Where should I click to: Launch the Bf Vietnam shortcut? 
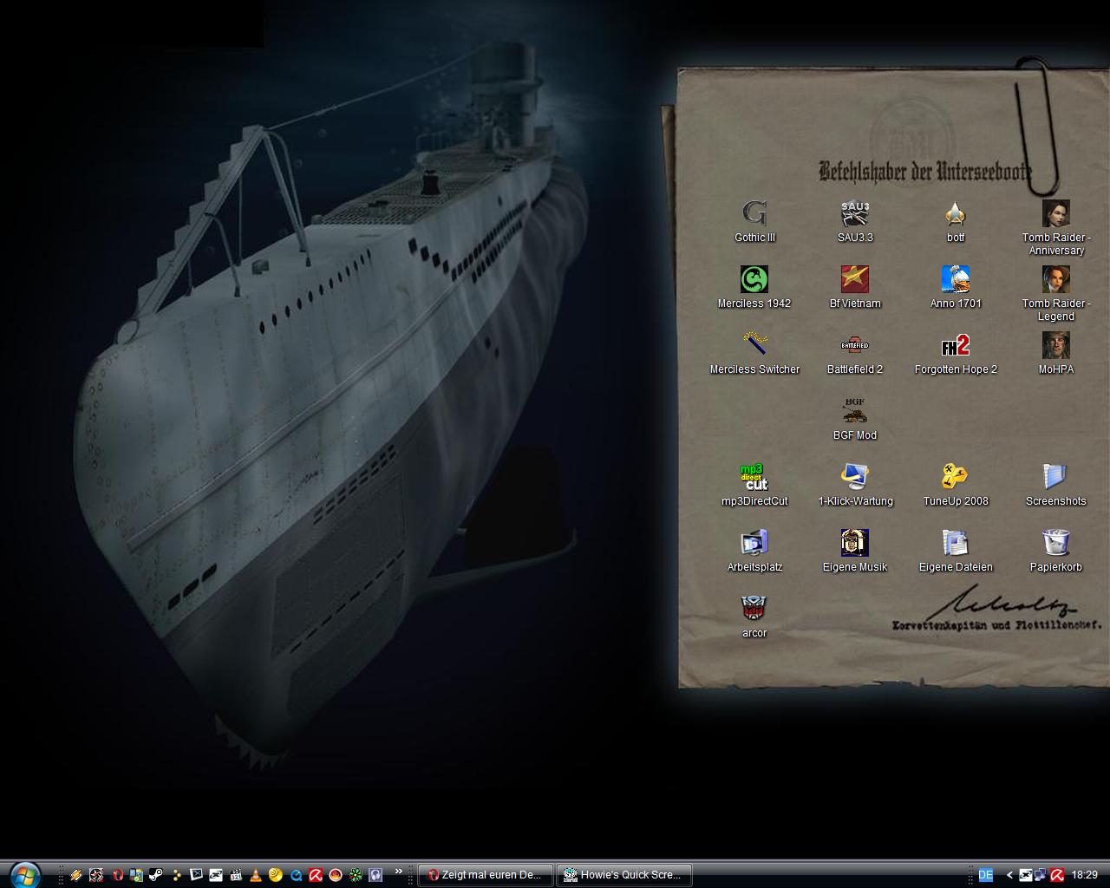point(855,288)
